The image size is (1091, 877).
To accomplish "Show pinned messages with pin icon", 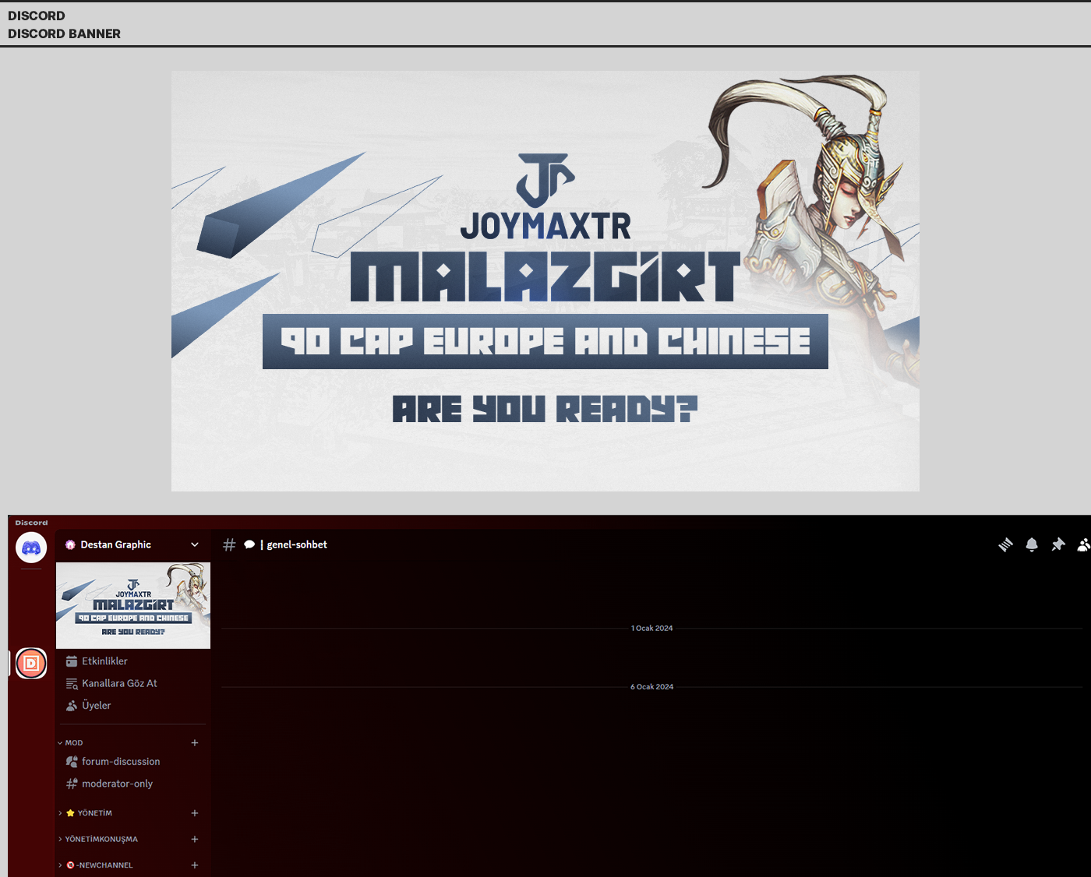I will 1057,545.
